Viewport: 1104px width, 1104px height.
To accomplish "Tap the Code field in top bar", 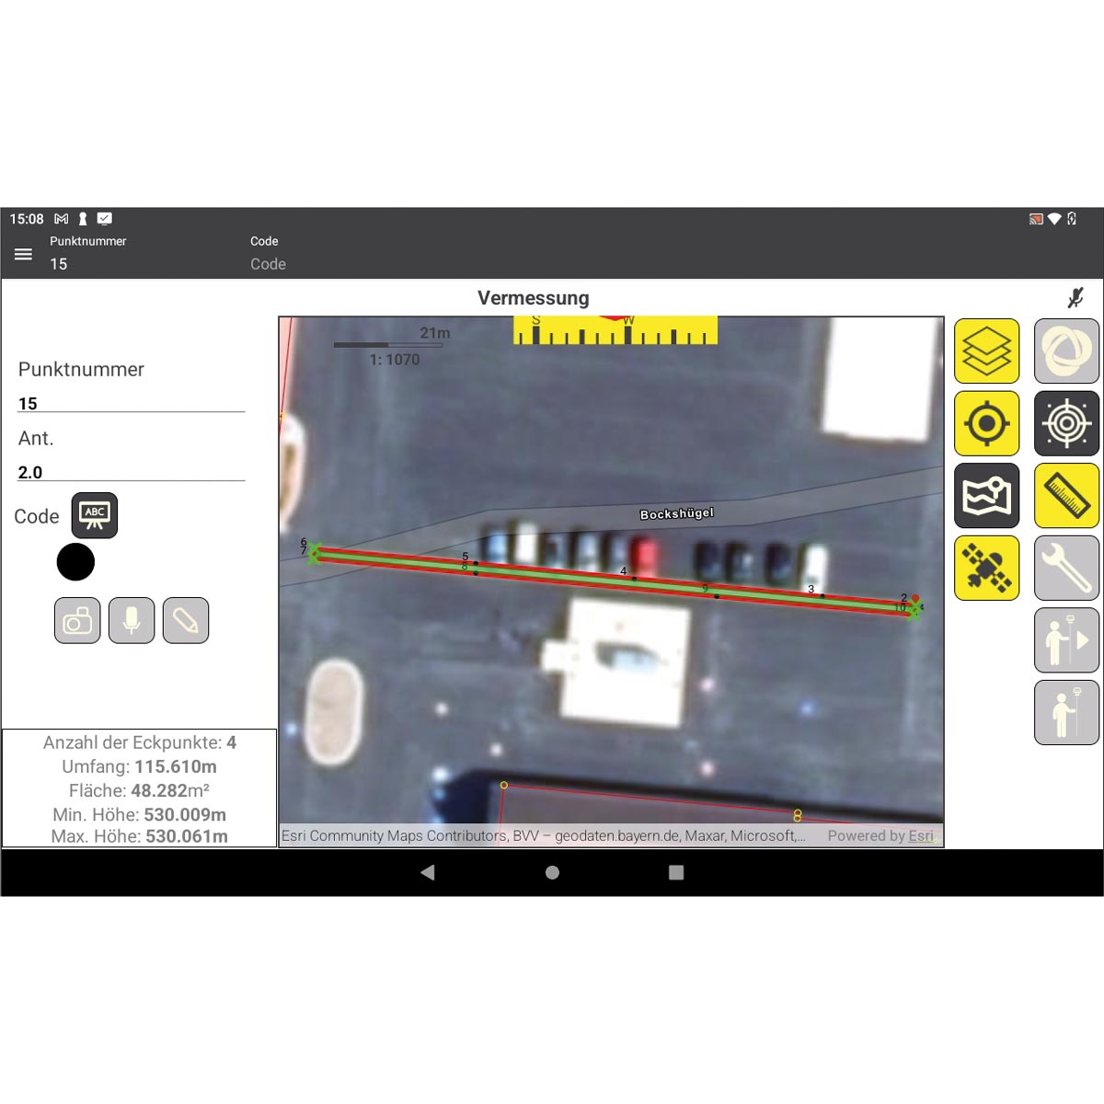I will point(268,264).
